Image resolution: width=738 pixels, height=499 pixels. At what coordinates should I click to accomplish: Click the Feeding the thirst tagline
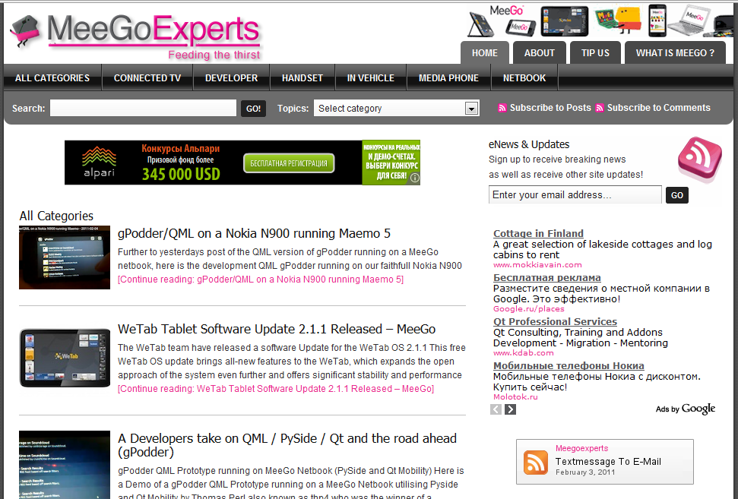pos(214,55)
